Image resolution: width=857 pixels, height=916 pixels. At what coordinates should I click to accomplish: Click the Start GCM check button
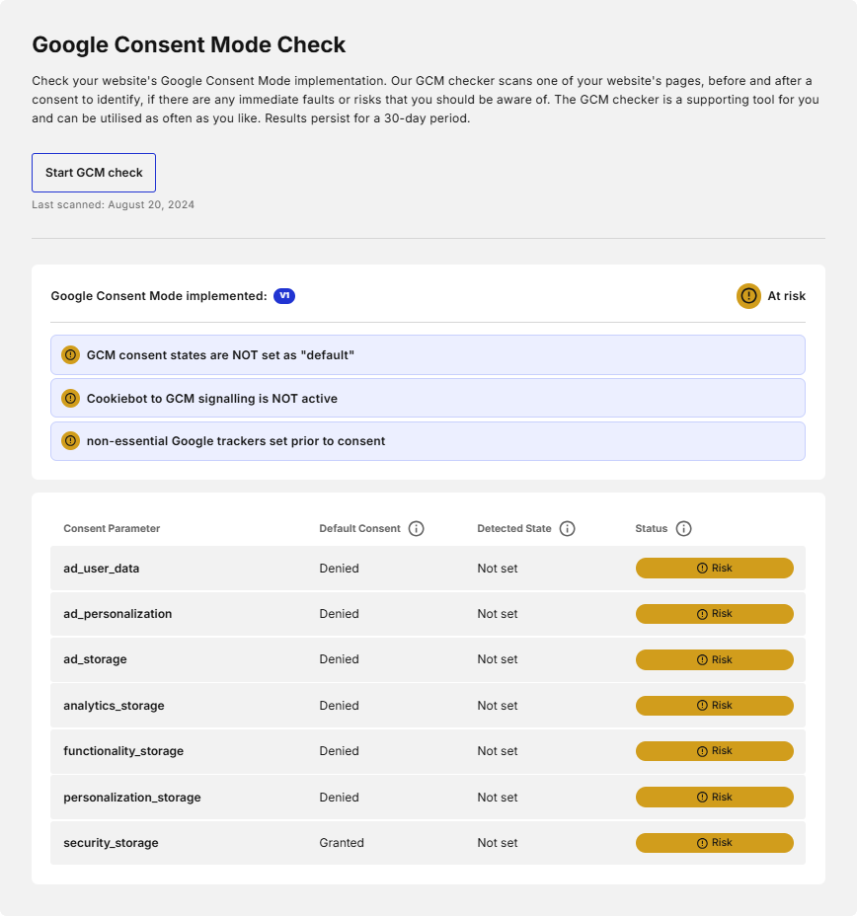(94, 173)
